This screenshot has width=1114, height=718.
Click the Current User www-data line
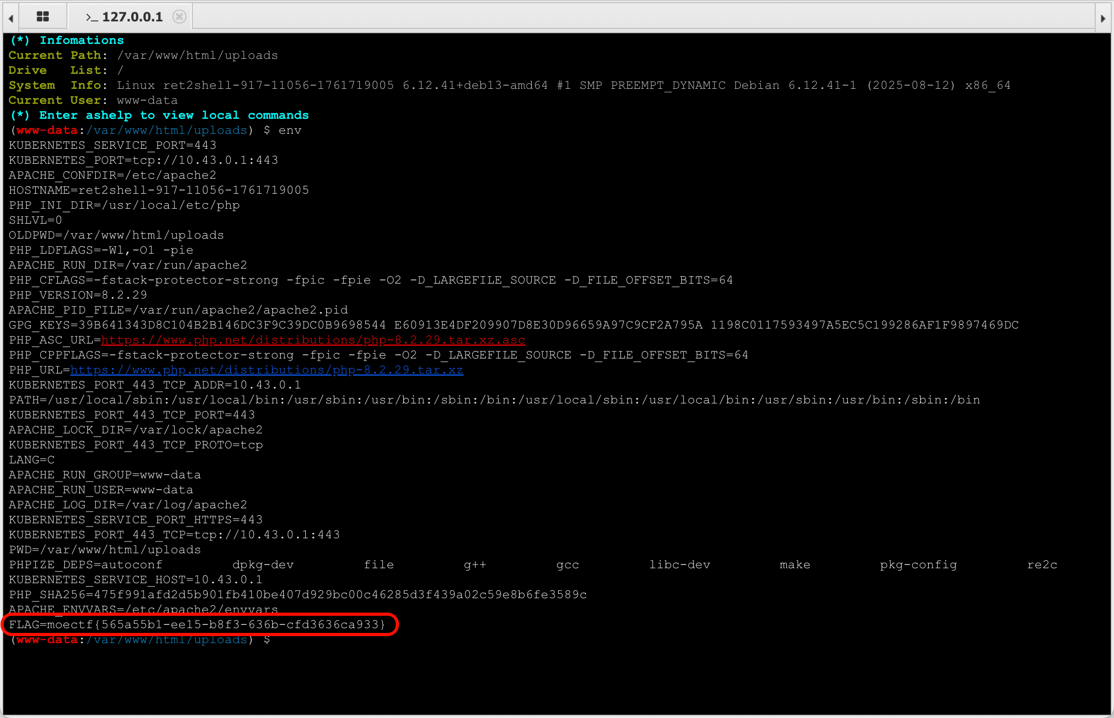[93, 101]
